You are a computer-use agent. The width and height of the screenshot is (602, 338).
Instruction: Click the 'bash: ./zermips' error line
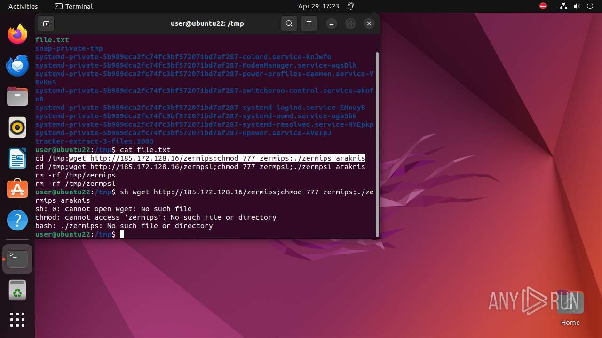(124, 226)
